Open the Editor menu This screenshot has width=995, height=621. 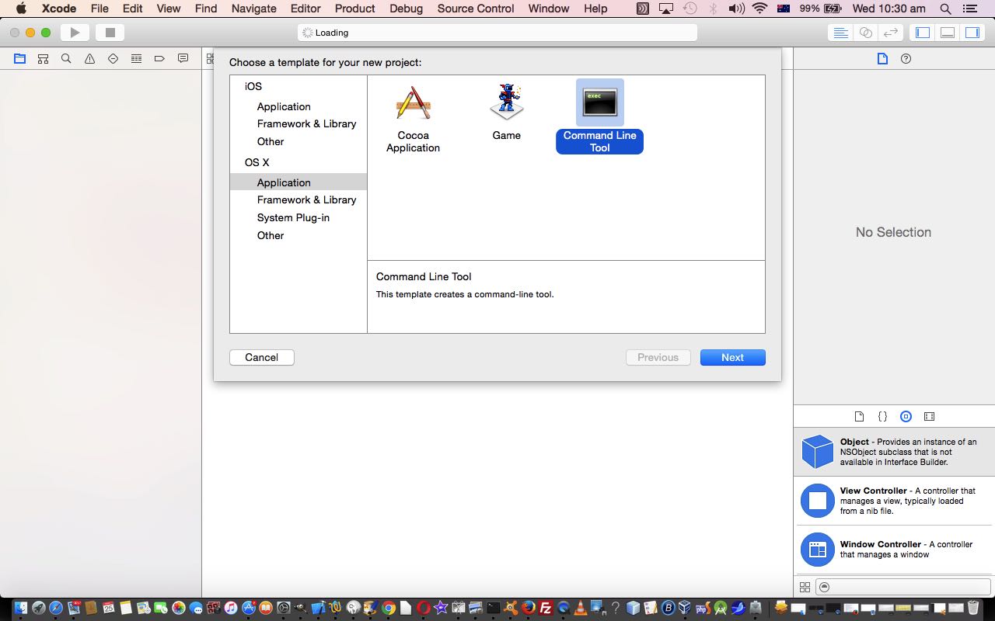tap(305, 9)
